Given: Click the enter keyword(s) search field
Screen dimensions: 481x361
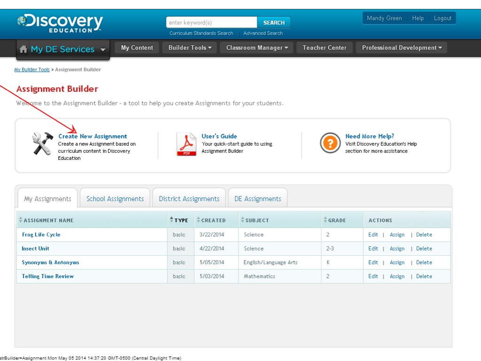Looking at the screenshot, I should tap(211, 23).
